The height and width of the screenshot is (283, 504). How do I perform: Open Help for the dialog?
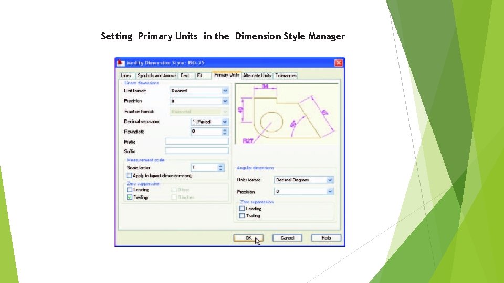326,238
